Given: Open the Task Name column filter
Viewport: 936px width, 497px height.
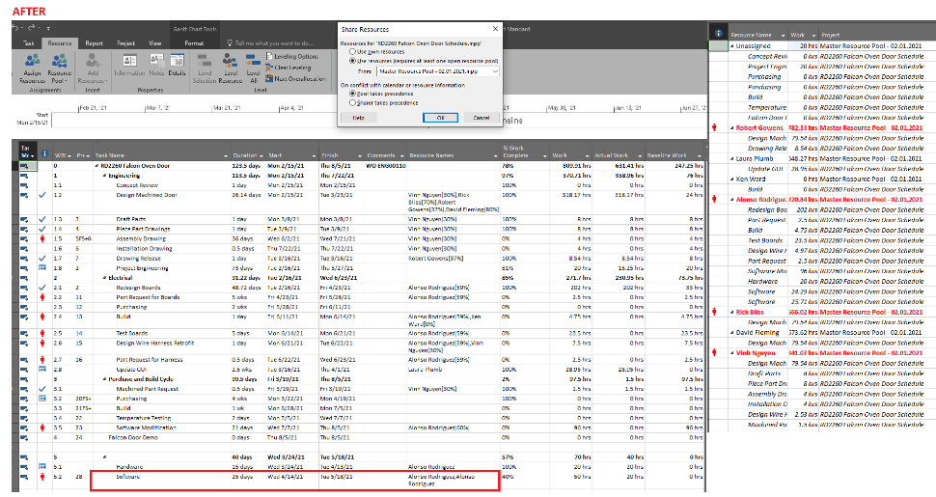Looking at the screenshot, I should click(226, 156).
